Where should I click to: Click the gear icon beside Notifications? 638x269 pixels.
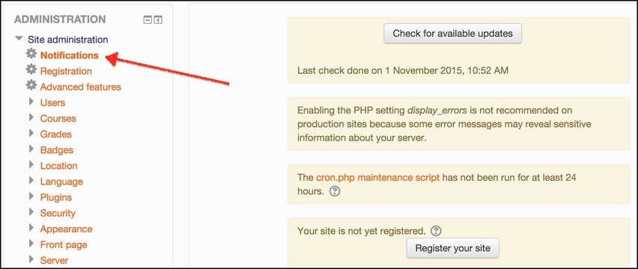click(31, 54)
